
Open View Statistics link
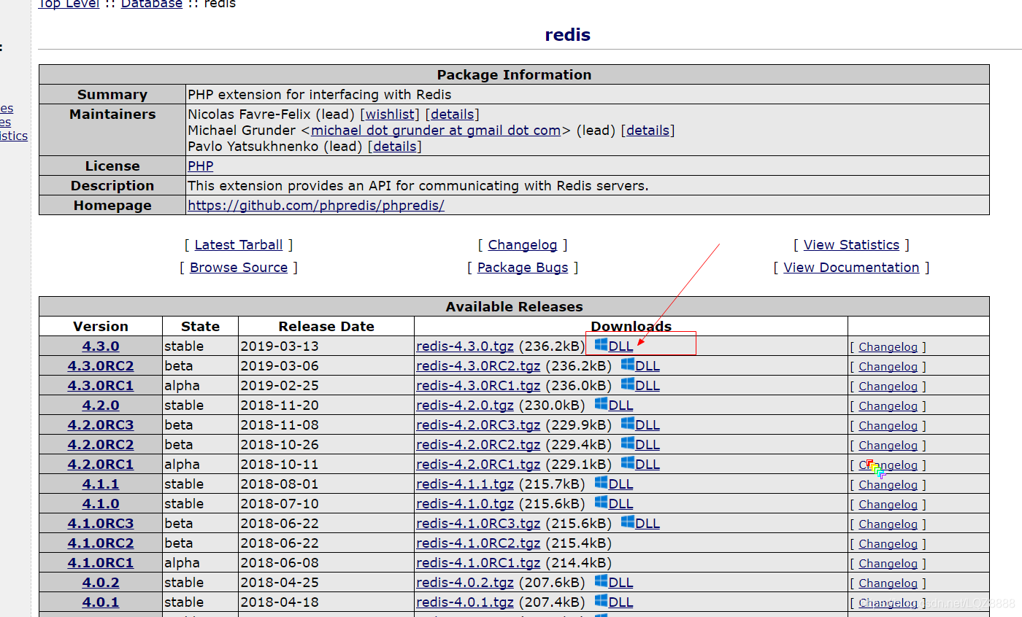(851, 245)
